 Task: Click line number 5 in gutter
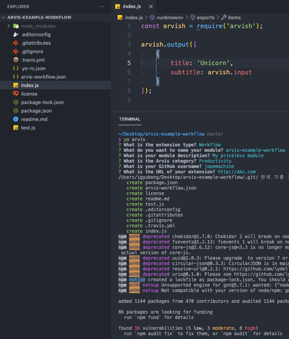(x=129, y=63)
